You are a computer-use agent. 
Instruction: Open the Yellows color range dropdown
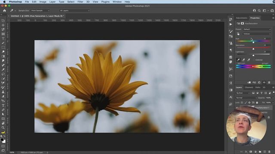(x=257, y=34)
